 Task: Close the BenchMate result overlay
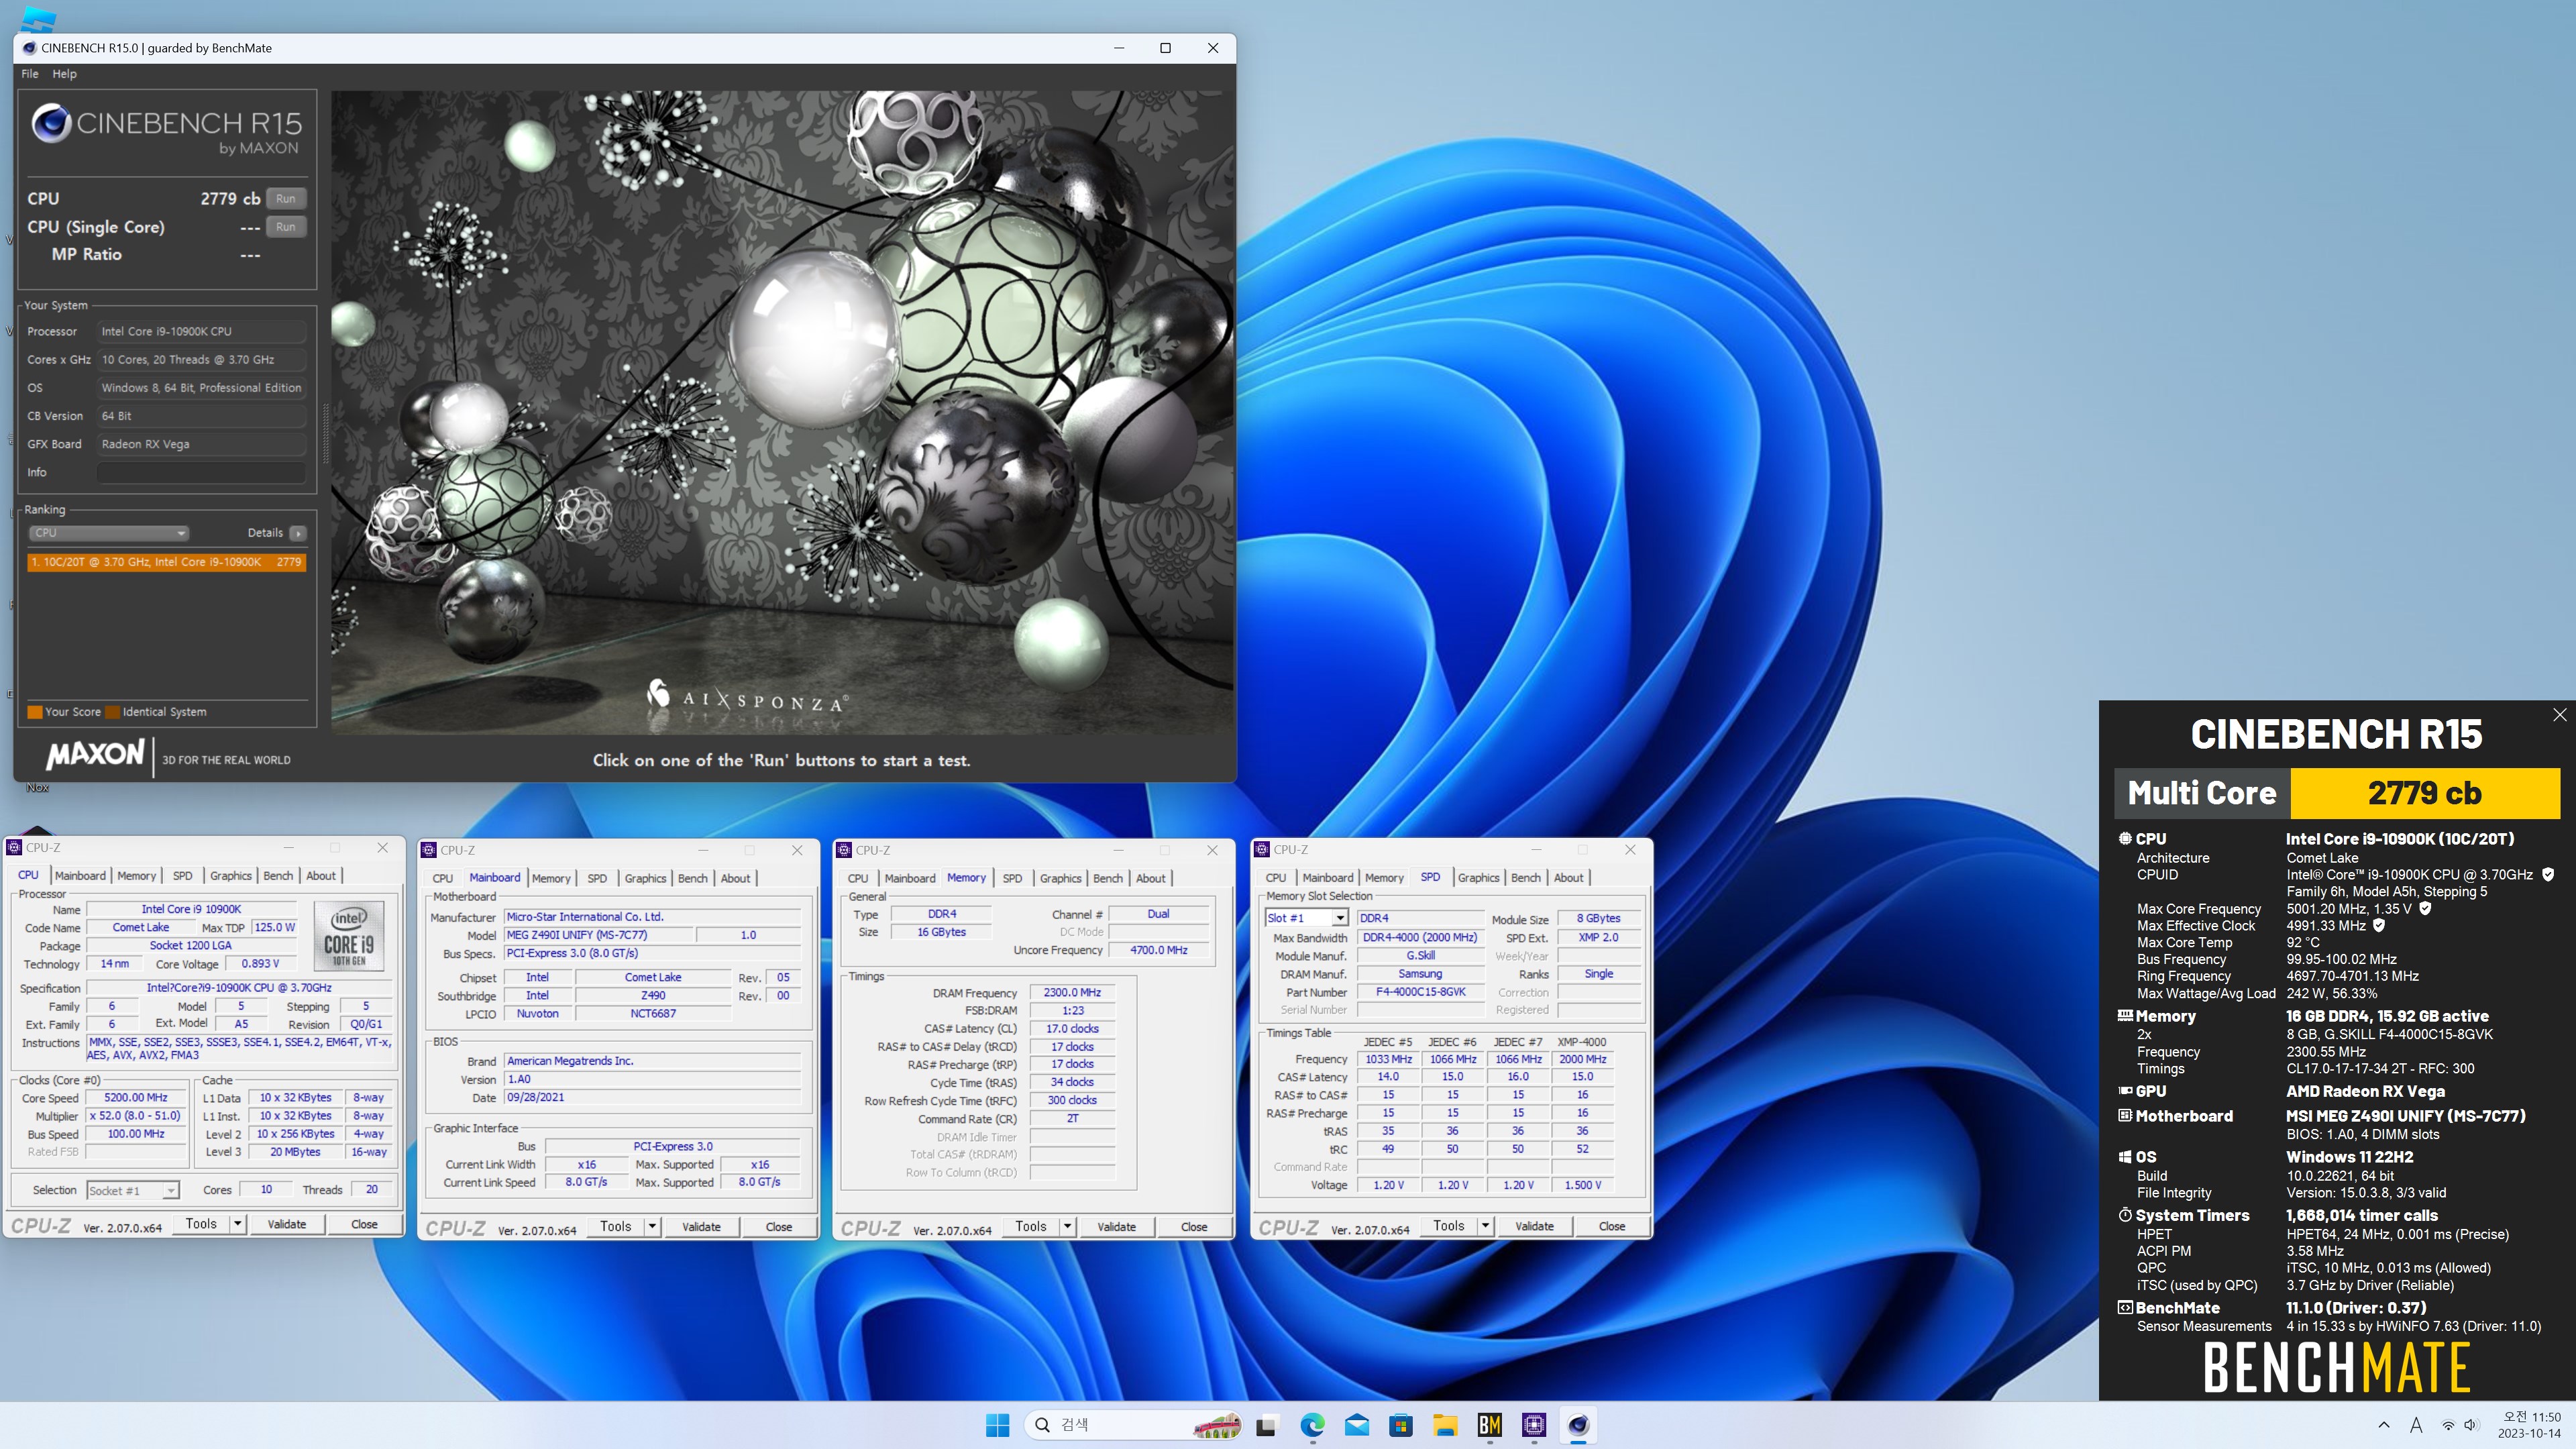coord(2559,714)
